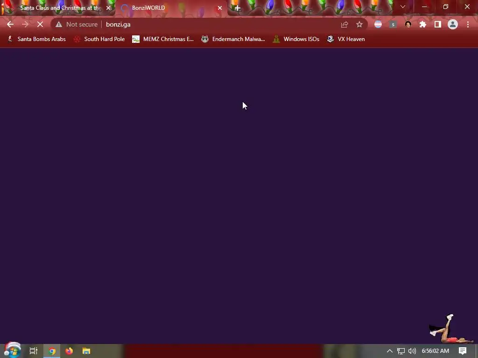Open the Santa Bombs Arabs bookmark
Image resolution: width=478 pixels, height=358 pixels.
click(36, 39)
